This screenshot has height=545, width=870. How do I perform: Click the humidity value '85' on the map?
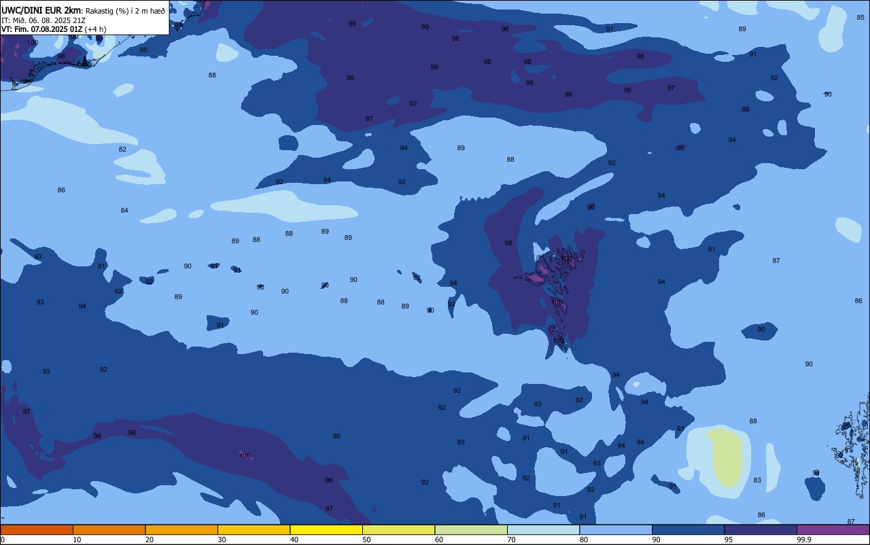(x=860, y=18)
